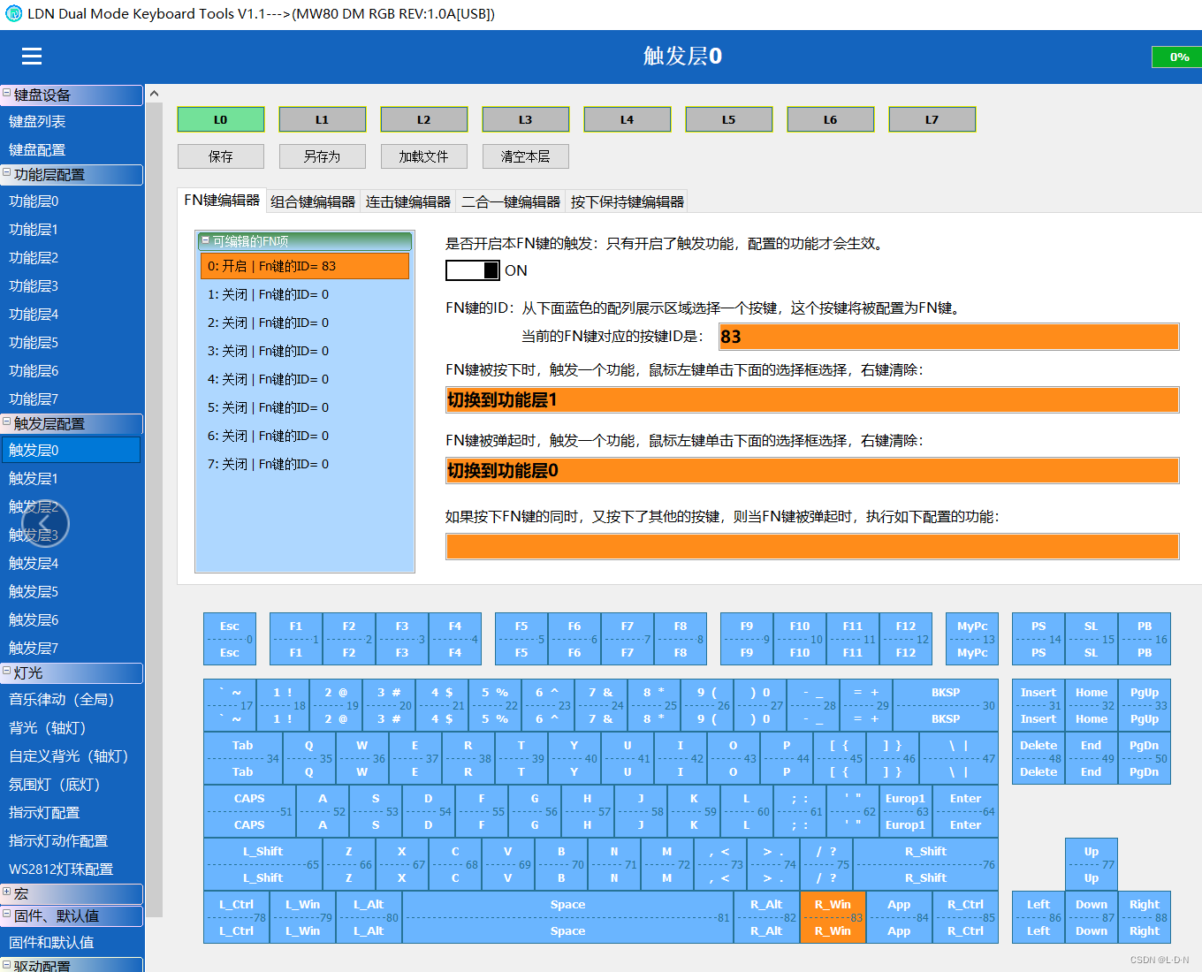Select the Up arrow key ID 77
Screen dimensions: 1202x972
pyautogui.click(x=1092, y=864)
